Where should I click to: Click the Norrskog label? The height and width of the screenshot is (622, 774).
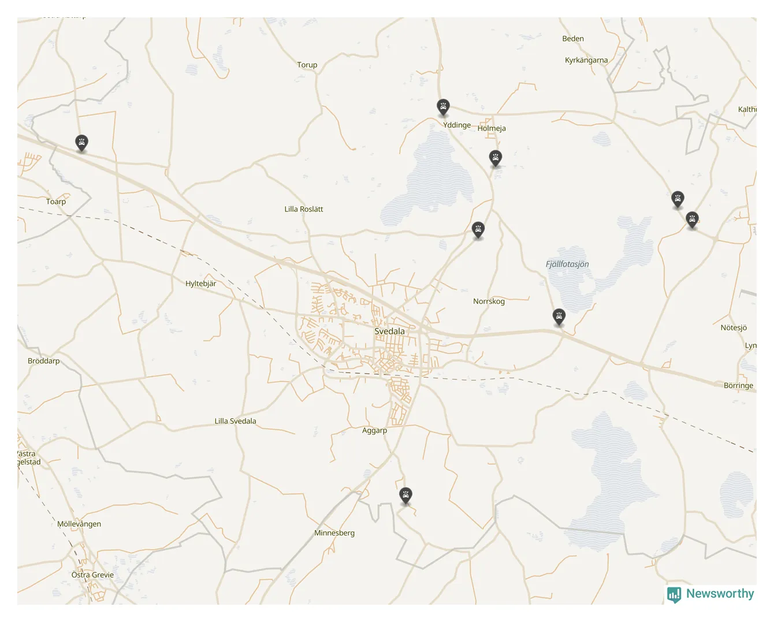489,301
